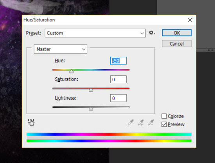Screen dimensions: 215x163
Task: Click the Hue/Saturation dialog title
Action: coord(39,20)
